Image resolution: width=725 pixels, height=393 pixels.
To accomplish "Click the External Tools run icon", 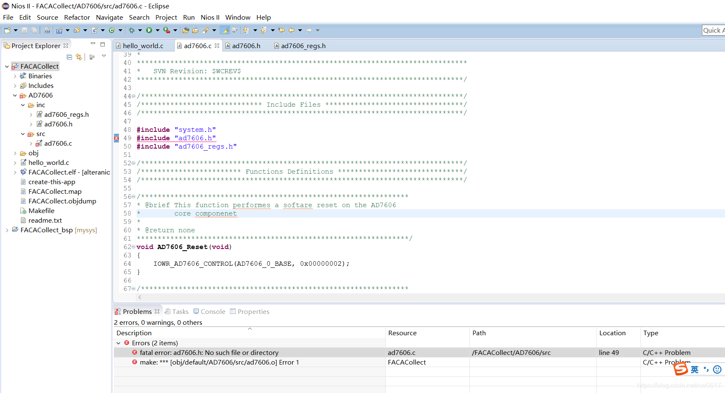I will pos(167,30).
